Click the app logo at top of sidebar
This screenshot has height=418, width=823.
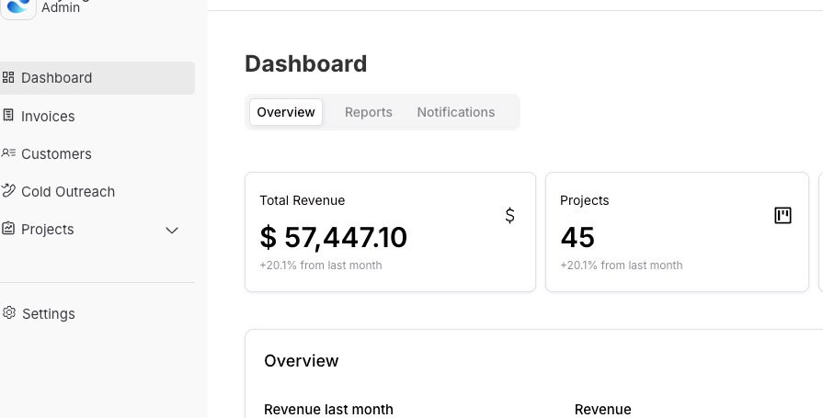click(x=17, y=6)
